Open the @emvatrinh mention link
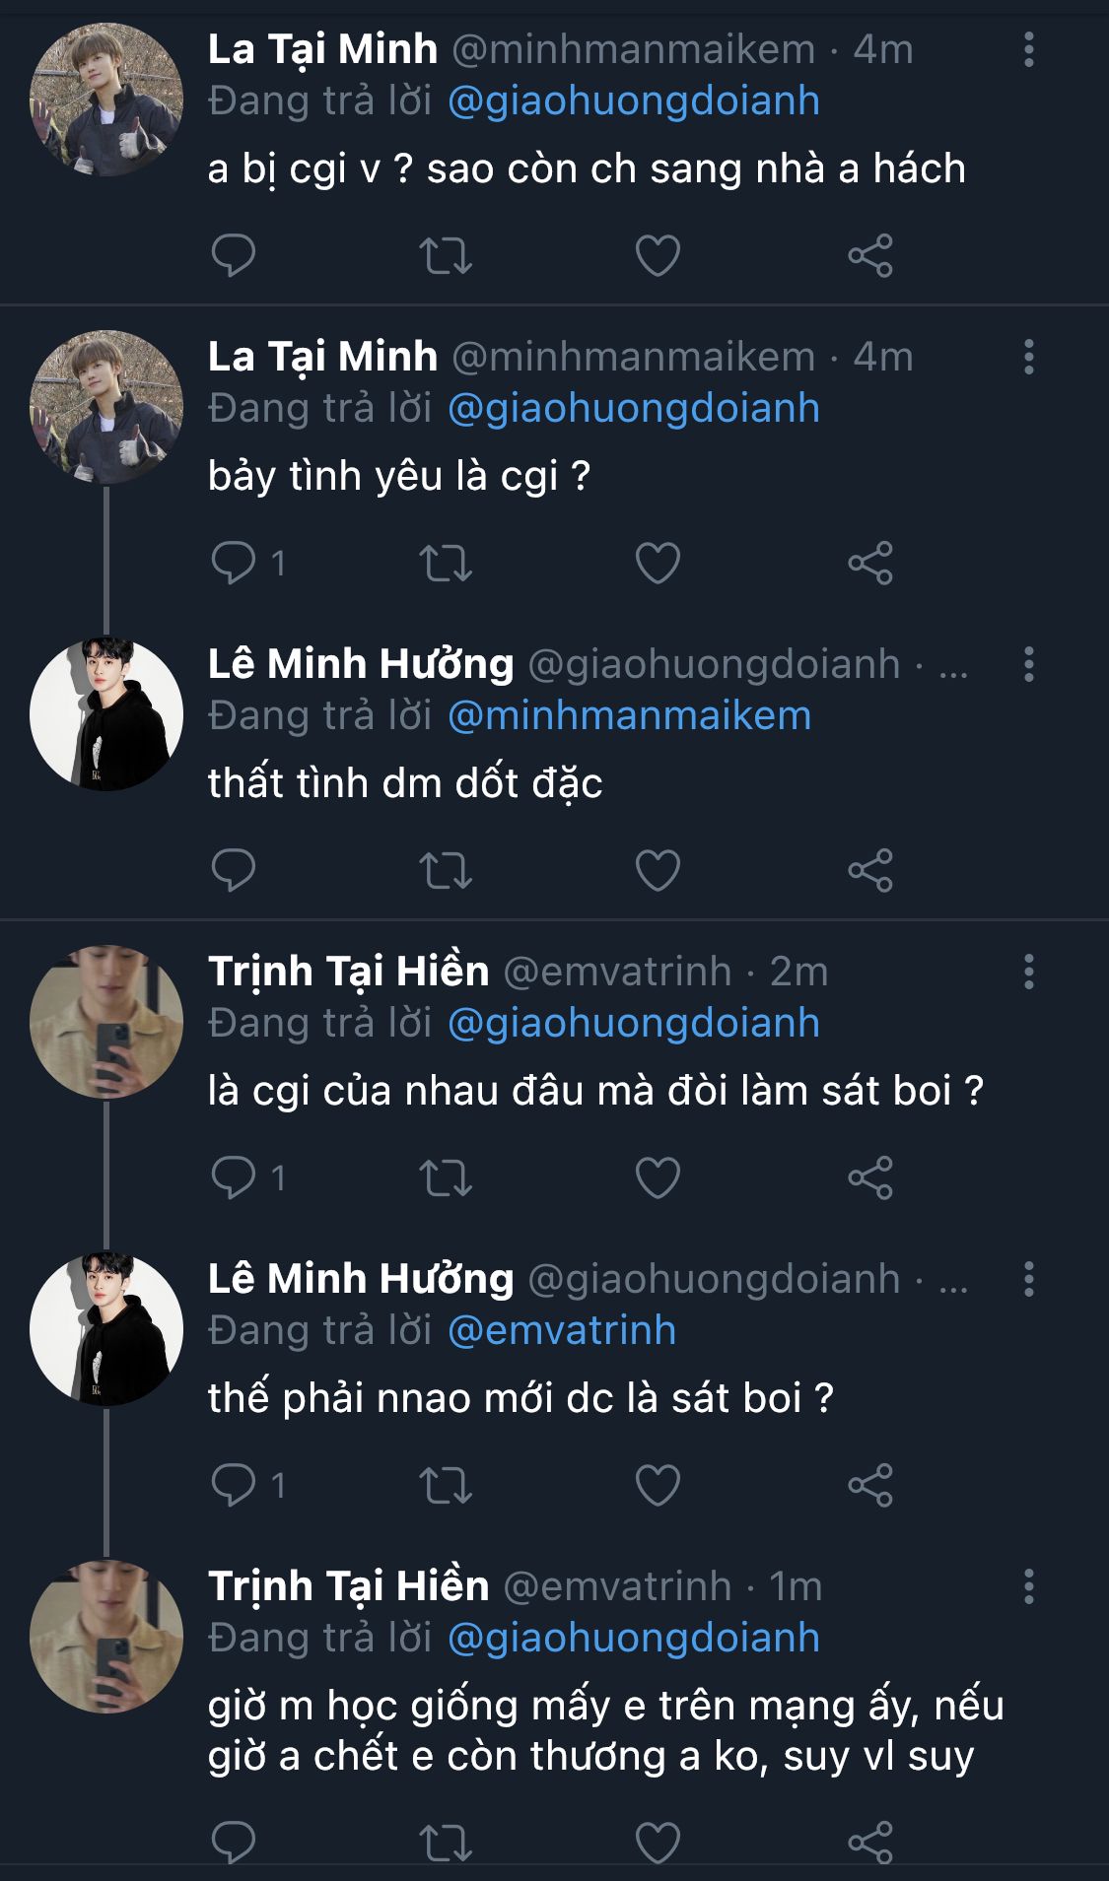The height and width of the screenshot is (1881, 1109). tap(562, 1331)
